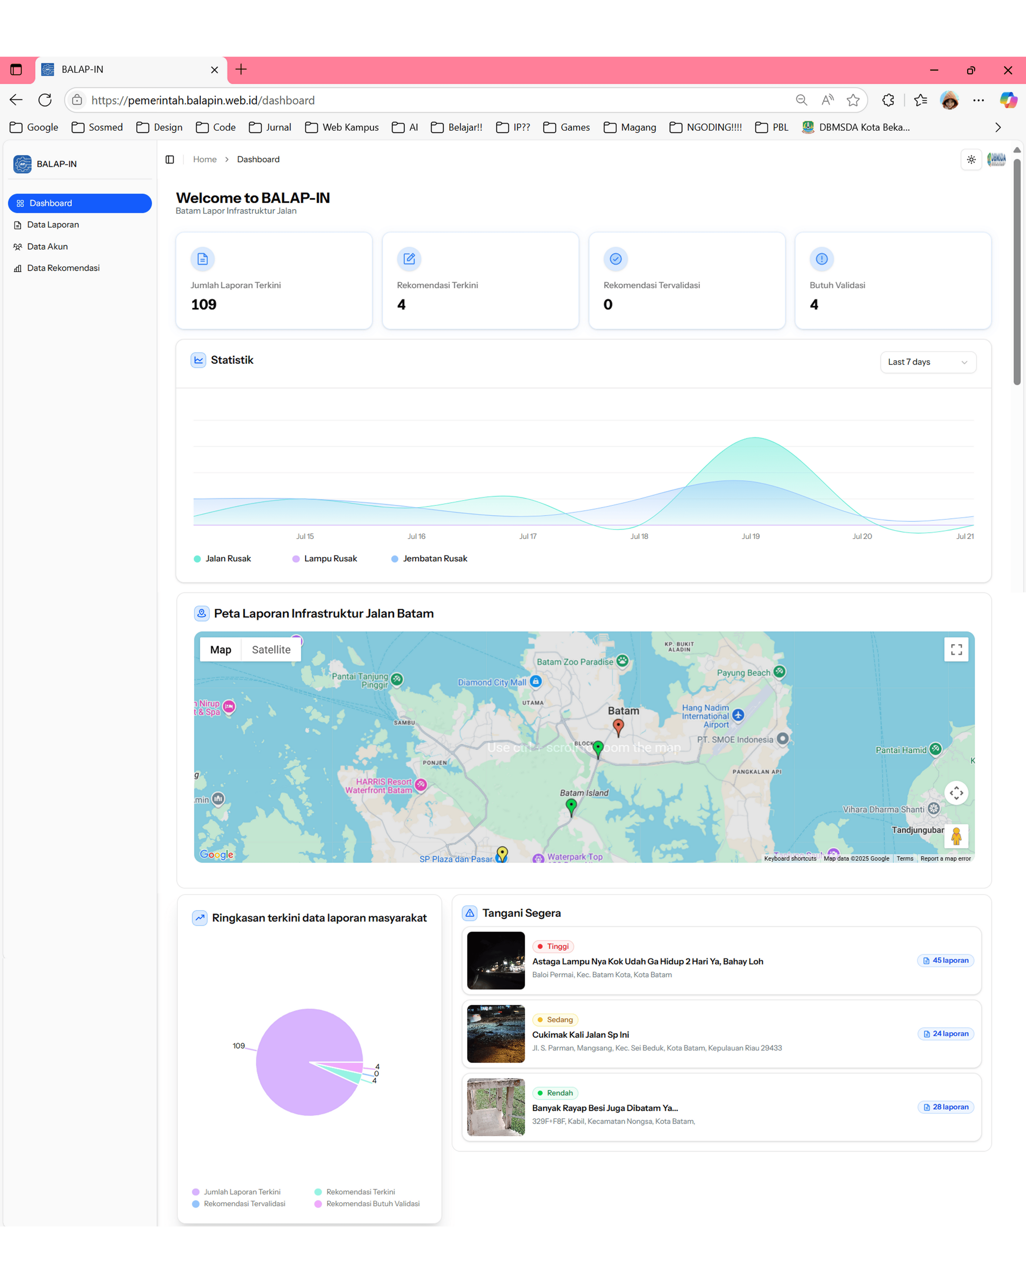Open Keyboard shortcuts on the map
Image resolution: width=1026 pixels, height=1283 pixels.
coord(790,858)
